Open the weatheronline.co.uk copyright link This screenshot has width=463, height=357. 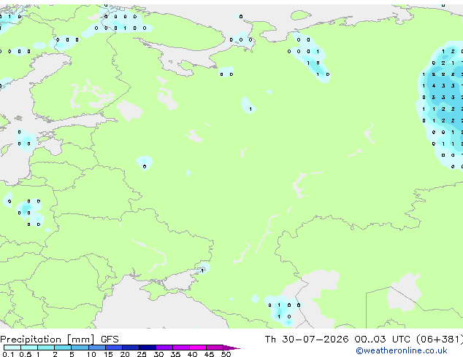(402, 350)
